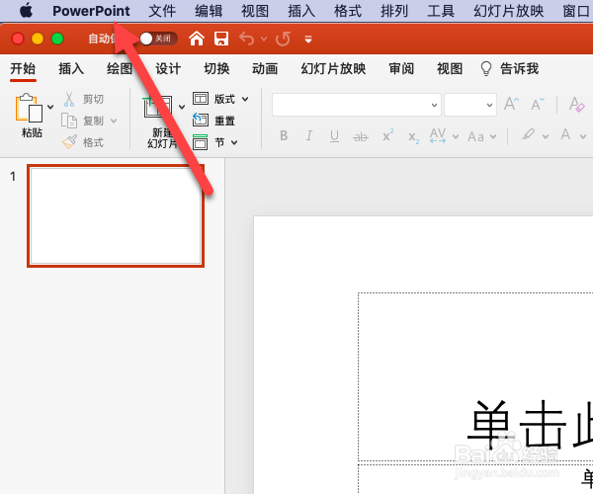Viewport: 593px width, 494px height.
Task: Expand the 新建幻灯片 dropdown arrow
Action: click(182, 108)
